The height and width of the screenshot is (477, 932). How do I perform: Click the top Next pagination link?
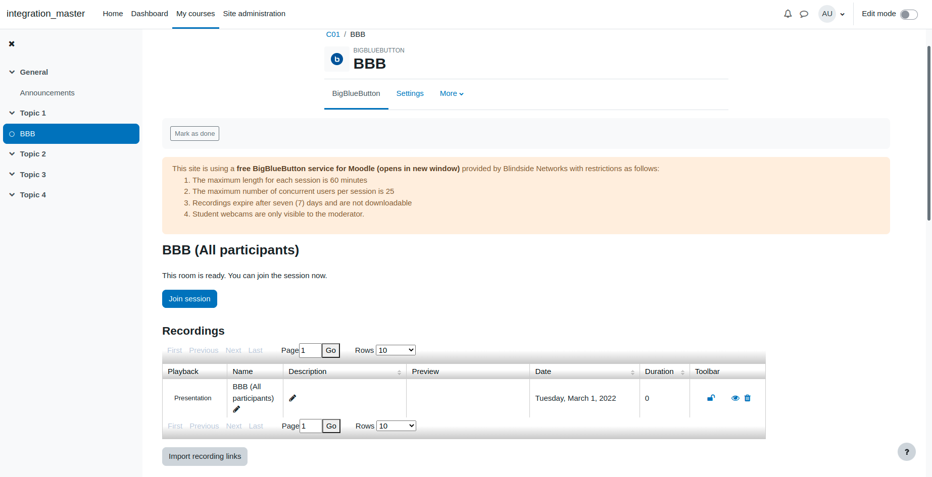pos(233,350)
